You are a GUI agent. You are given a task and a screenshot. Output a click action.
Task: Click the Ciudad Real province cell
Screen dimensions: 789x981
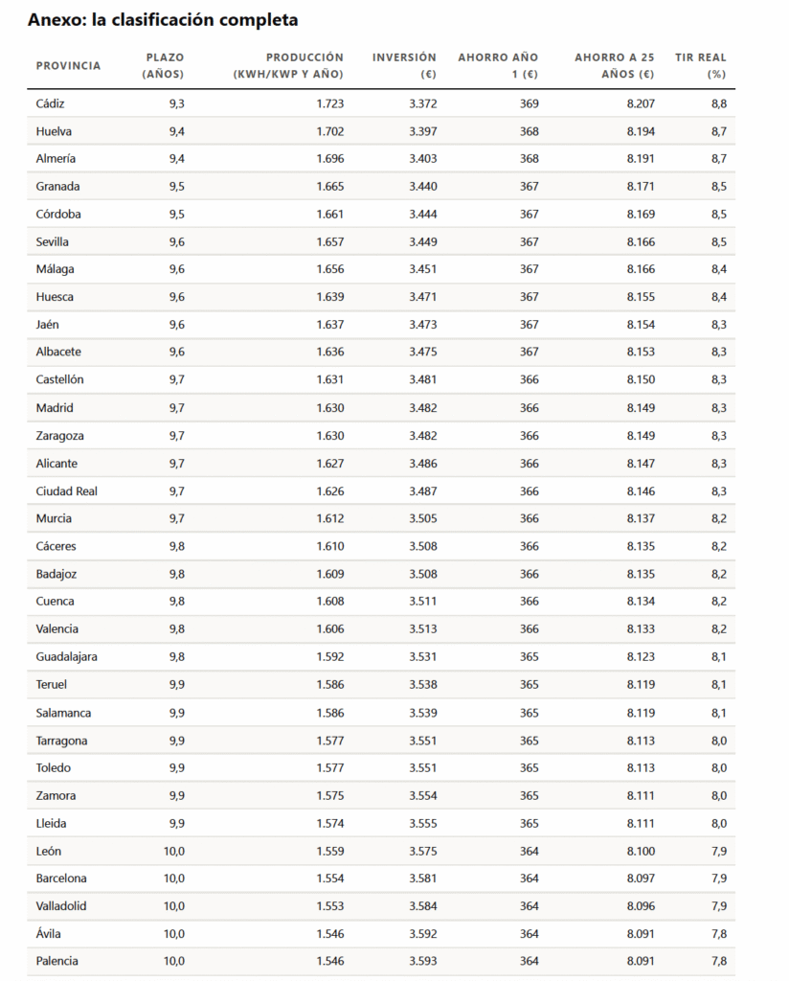(x=66, y=491)
